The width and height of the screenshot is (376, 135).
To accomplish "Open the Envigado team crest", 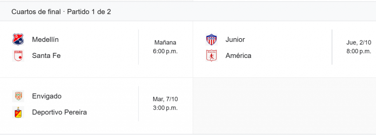I will pyautogui.click(x=18, y=96).
